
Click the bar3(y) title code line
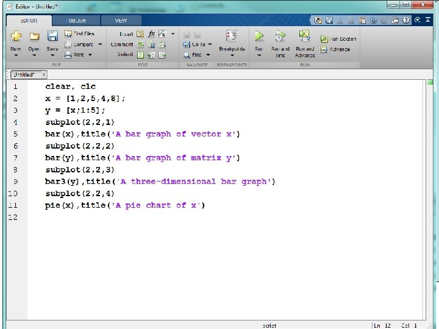160,182
